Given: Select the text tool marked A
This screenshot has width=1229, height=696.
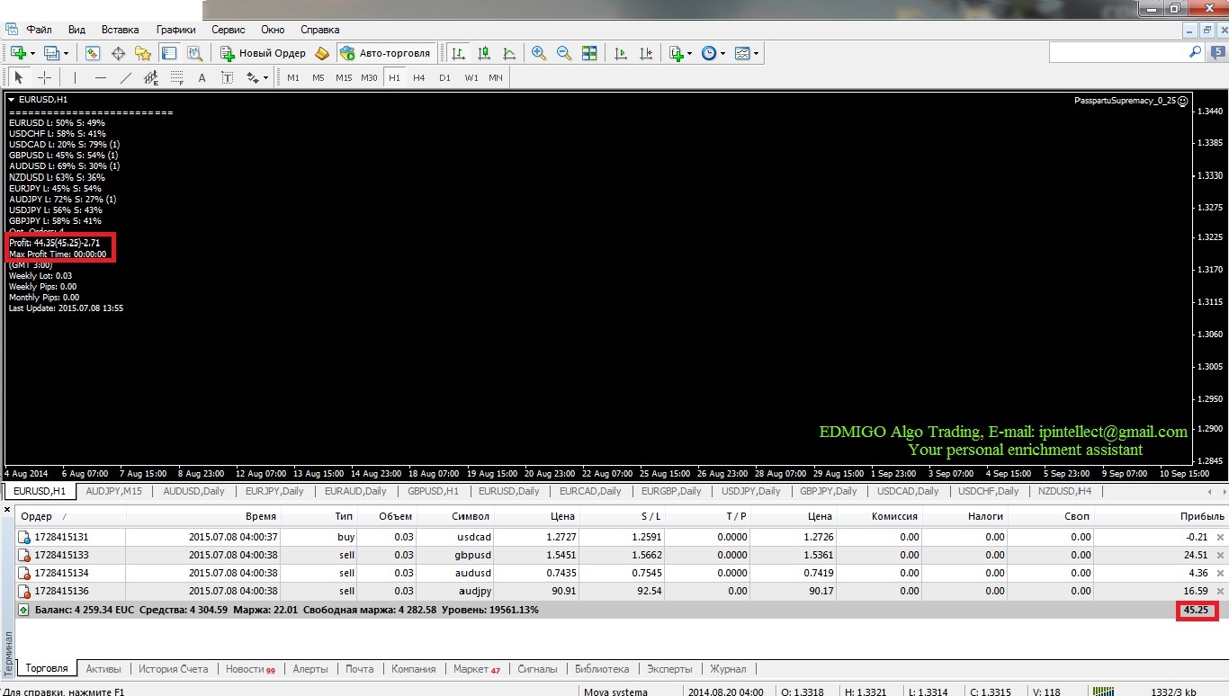Looking at the screenshot, I should [202, 77].
